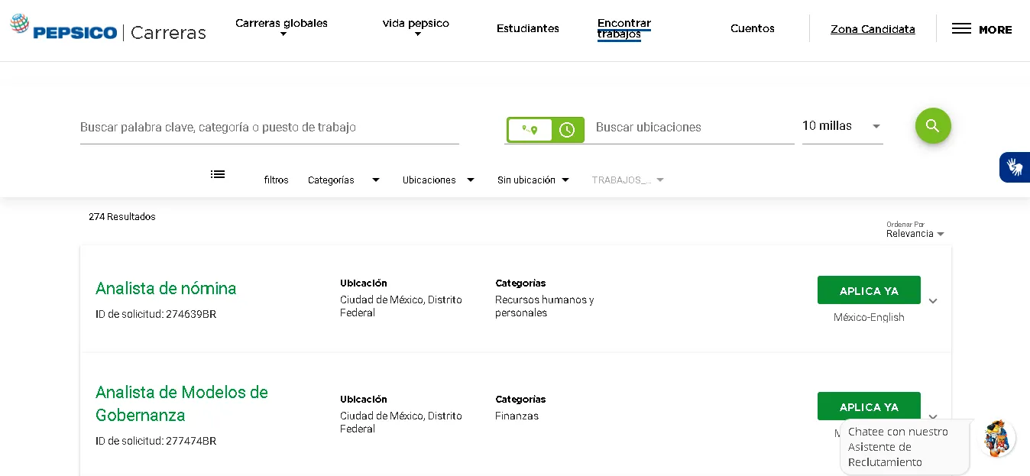The height and width of the screenshot is (476, 1030).
Task: Focus the keyword search input field
Action: point(269,128)
